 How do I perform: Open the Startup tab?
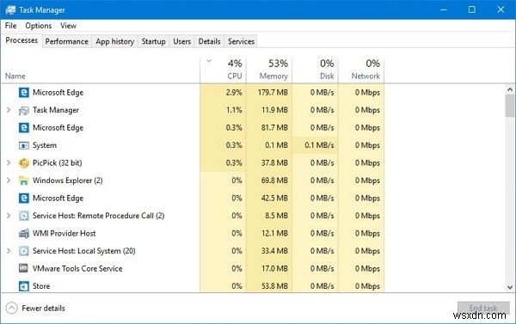pos(153,41)
